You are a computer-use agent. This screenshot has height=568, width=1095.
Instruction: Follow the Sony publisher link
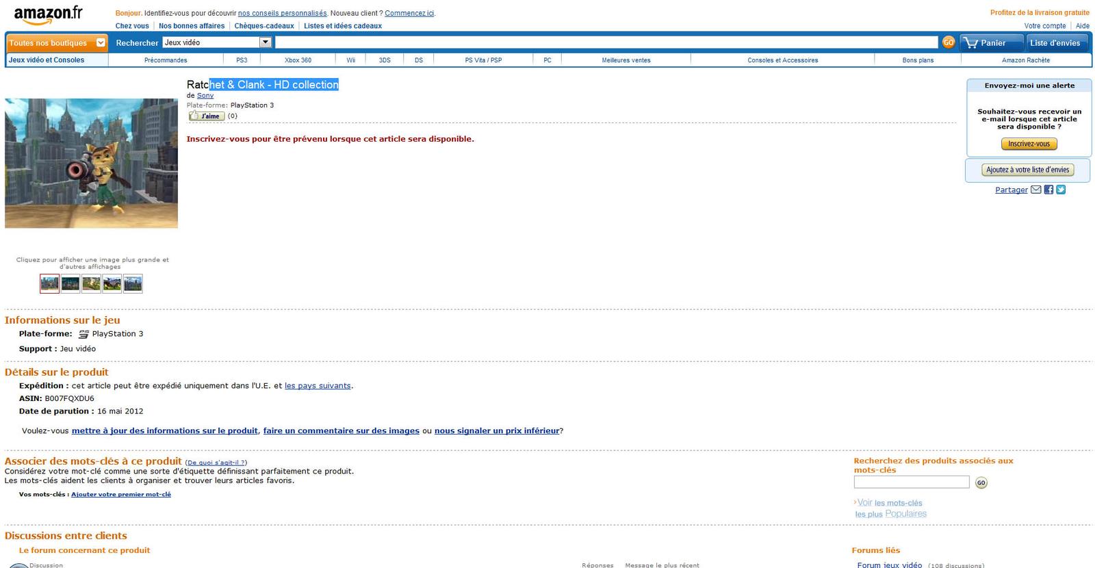(x=205, y=96)
